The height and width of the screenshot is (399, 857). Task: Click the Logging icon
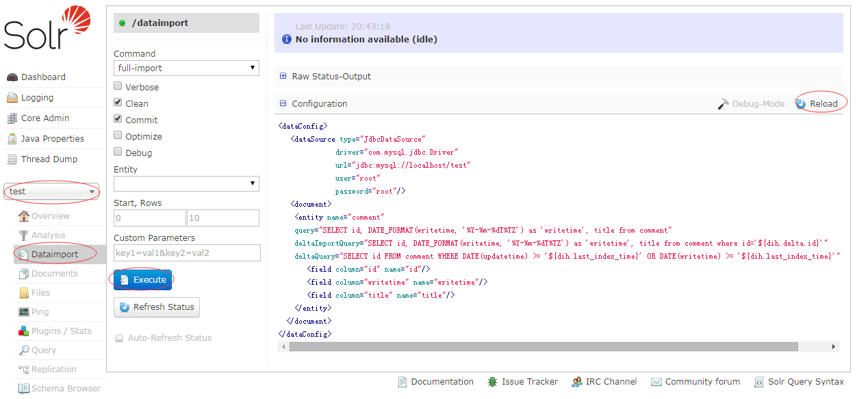click(x=12, y=98)
